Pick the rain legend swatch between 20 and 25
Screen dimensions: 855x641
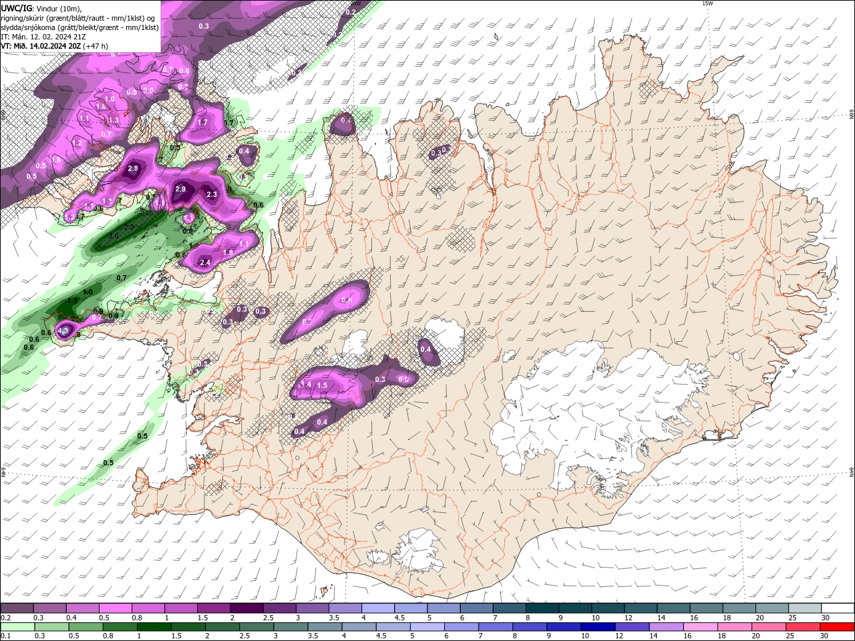point(768,627)
